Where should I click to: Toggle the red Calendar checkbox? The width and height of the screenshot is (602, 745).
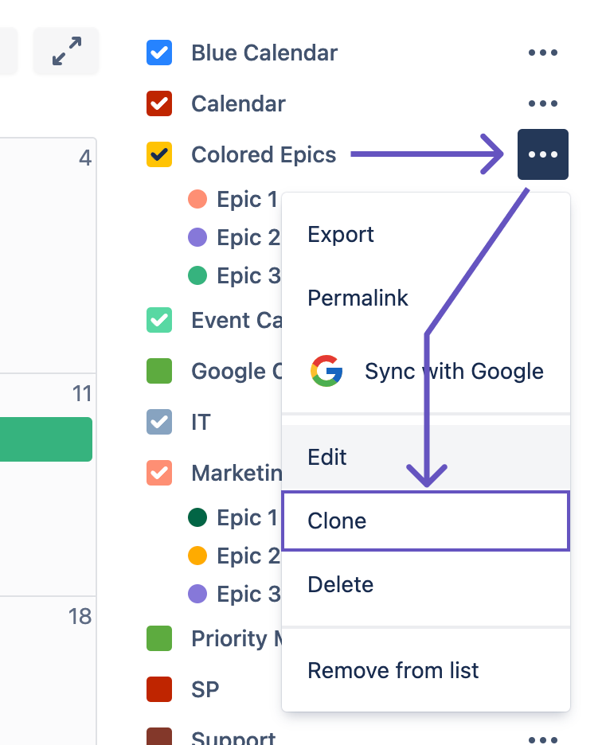click(x=159, y=103)
